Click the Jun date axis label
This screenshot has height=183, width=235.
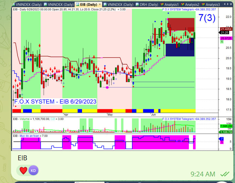point(153,115)
